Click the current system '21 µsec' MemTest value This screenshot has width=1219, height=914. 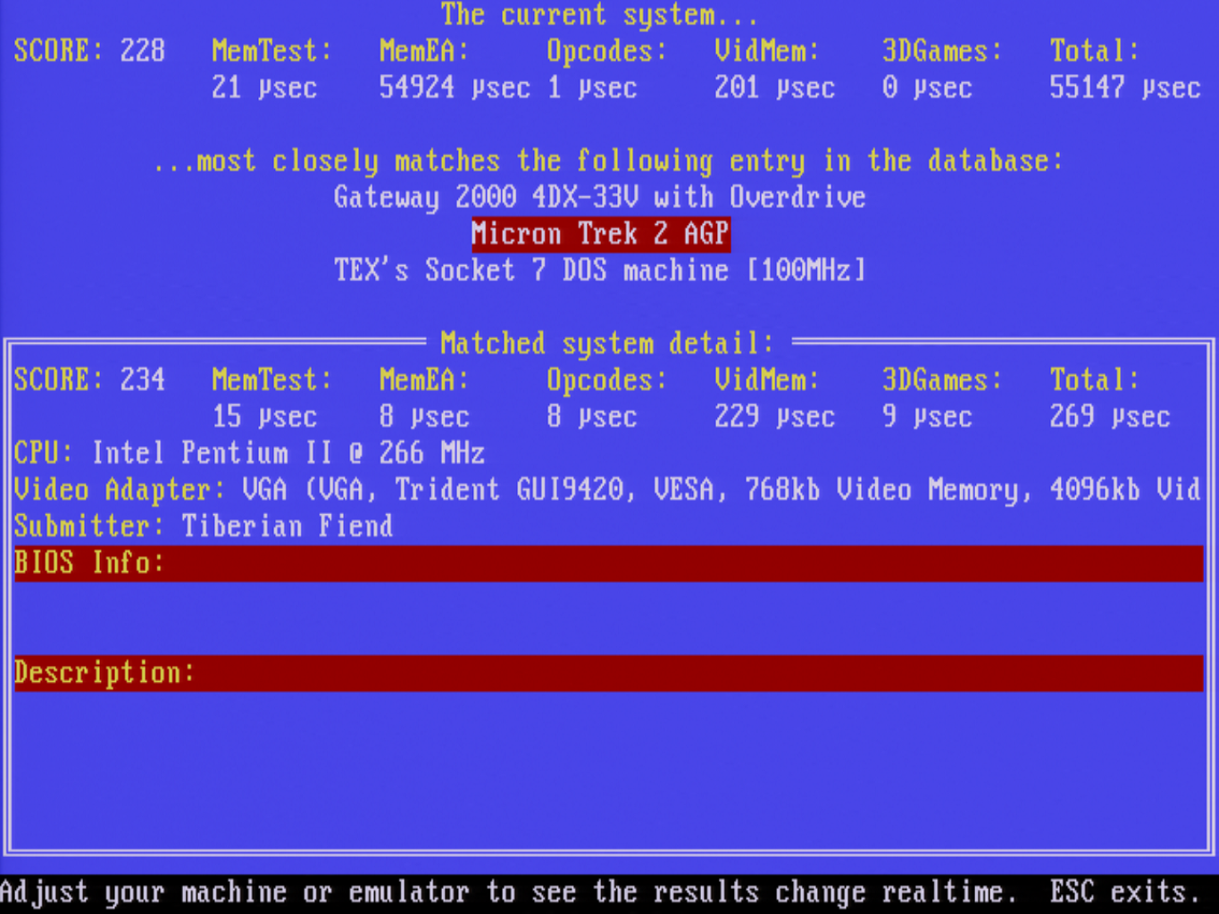click(264, 87)
